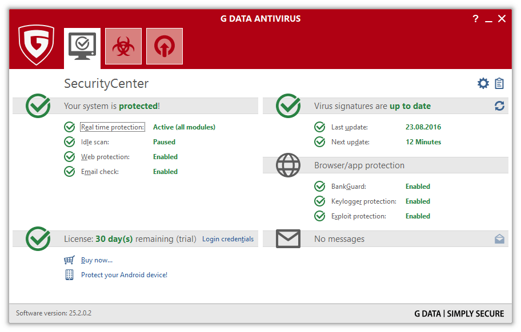Click check icon next to Last update
Viewport: 521px width, 332px height.
320,127
